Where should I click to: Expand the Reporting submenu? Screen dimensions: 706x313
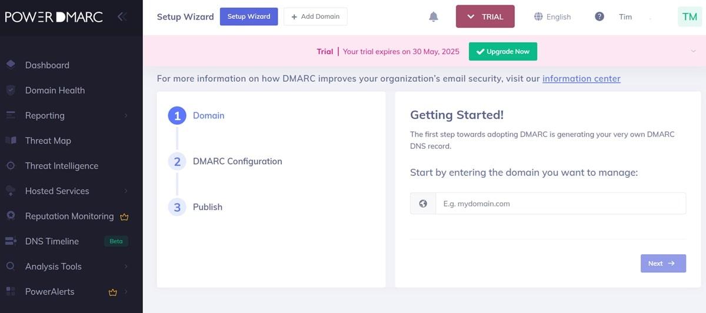click(126, 116)
